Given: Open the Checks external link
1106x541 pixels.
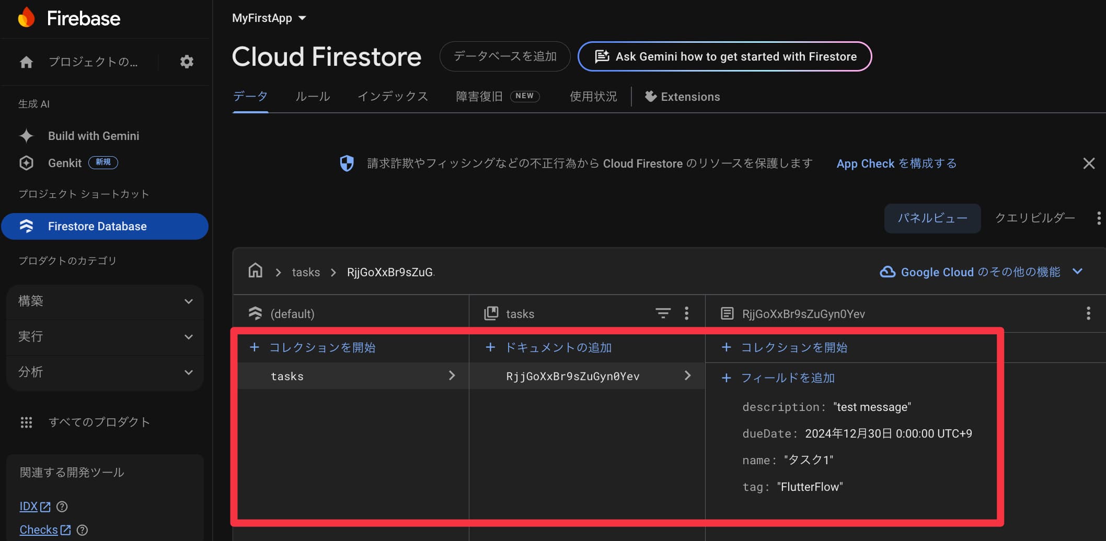Looking at the screenshot, I should 45,530.
